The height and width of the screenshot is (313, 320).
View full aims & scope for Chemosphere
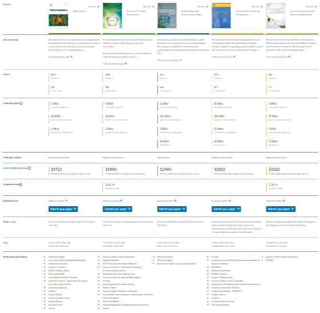coord(60,57)
